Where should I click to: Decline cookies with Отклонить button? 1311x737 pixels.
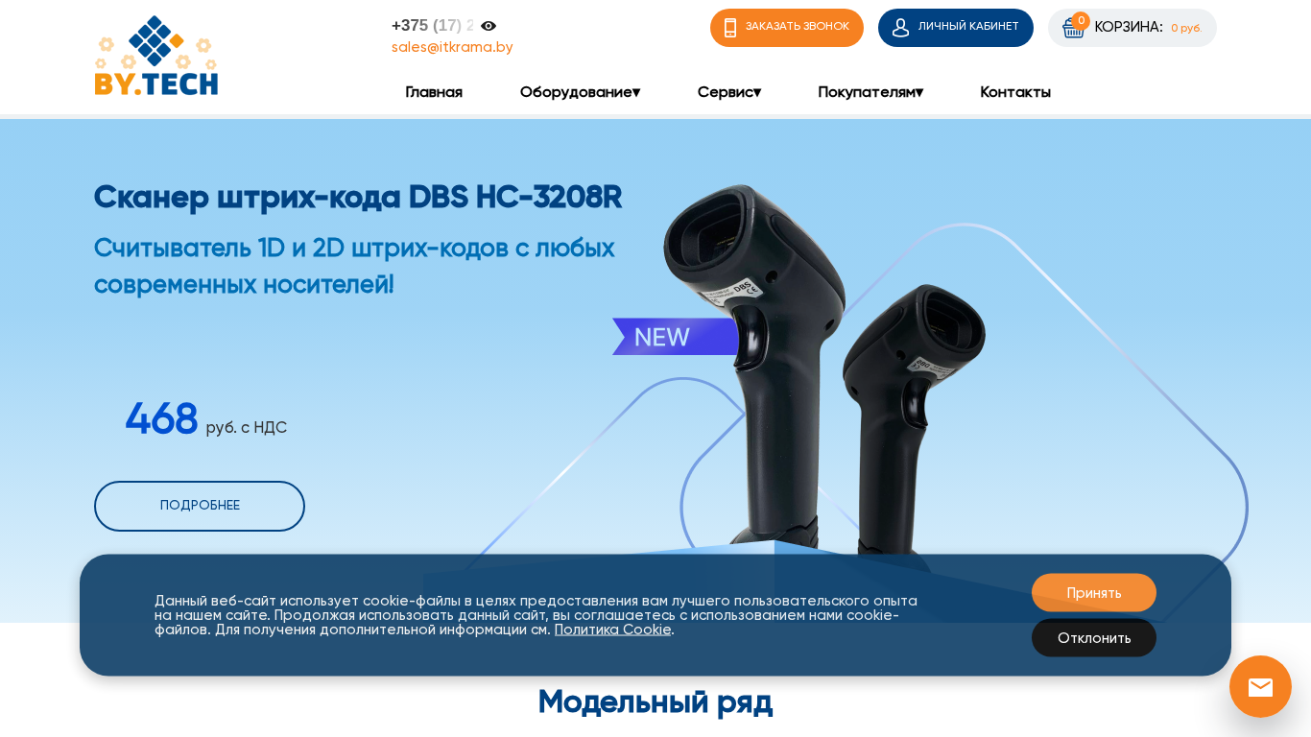click(x=1094, y=638)
